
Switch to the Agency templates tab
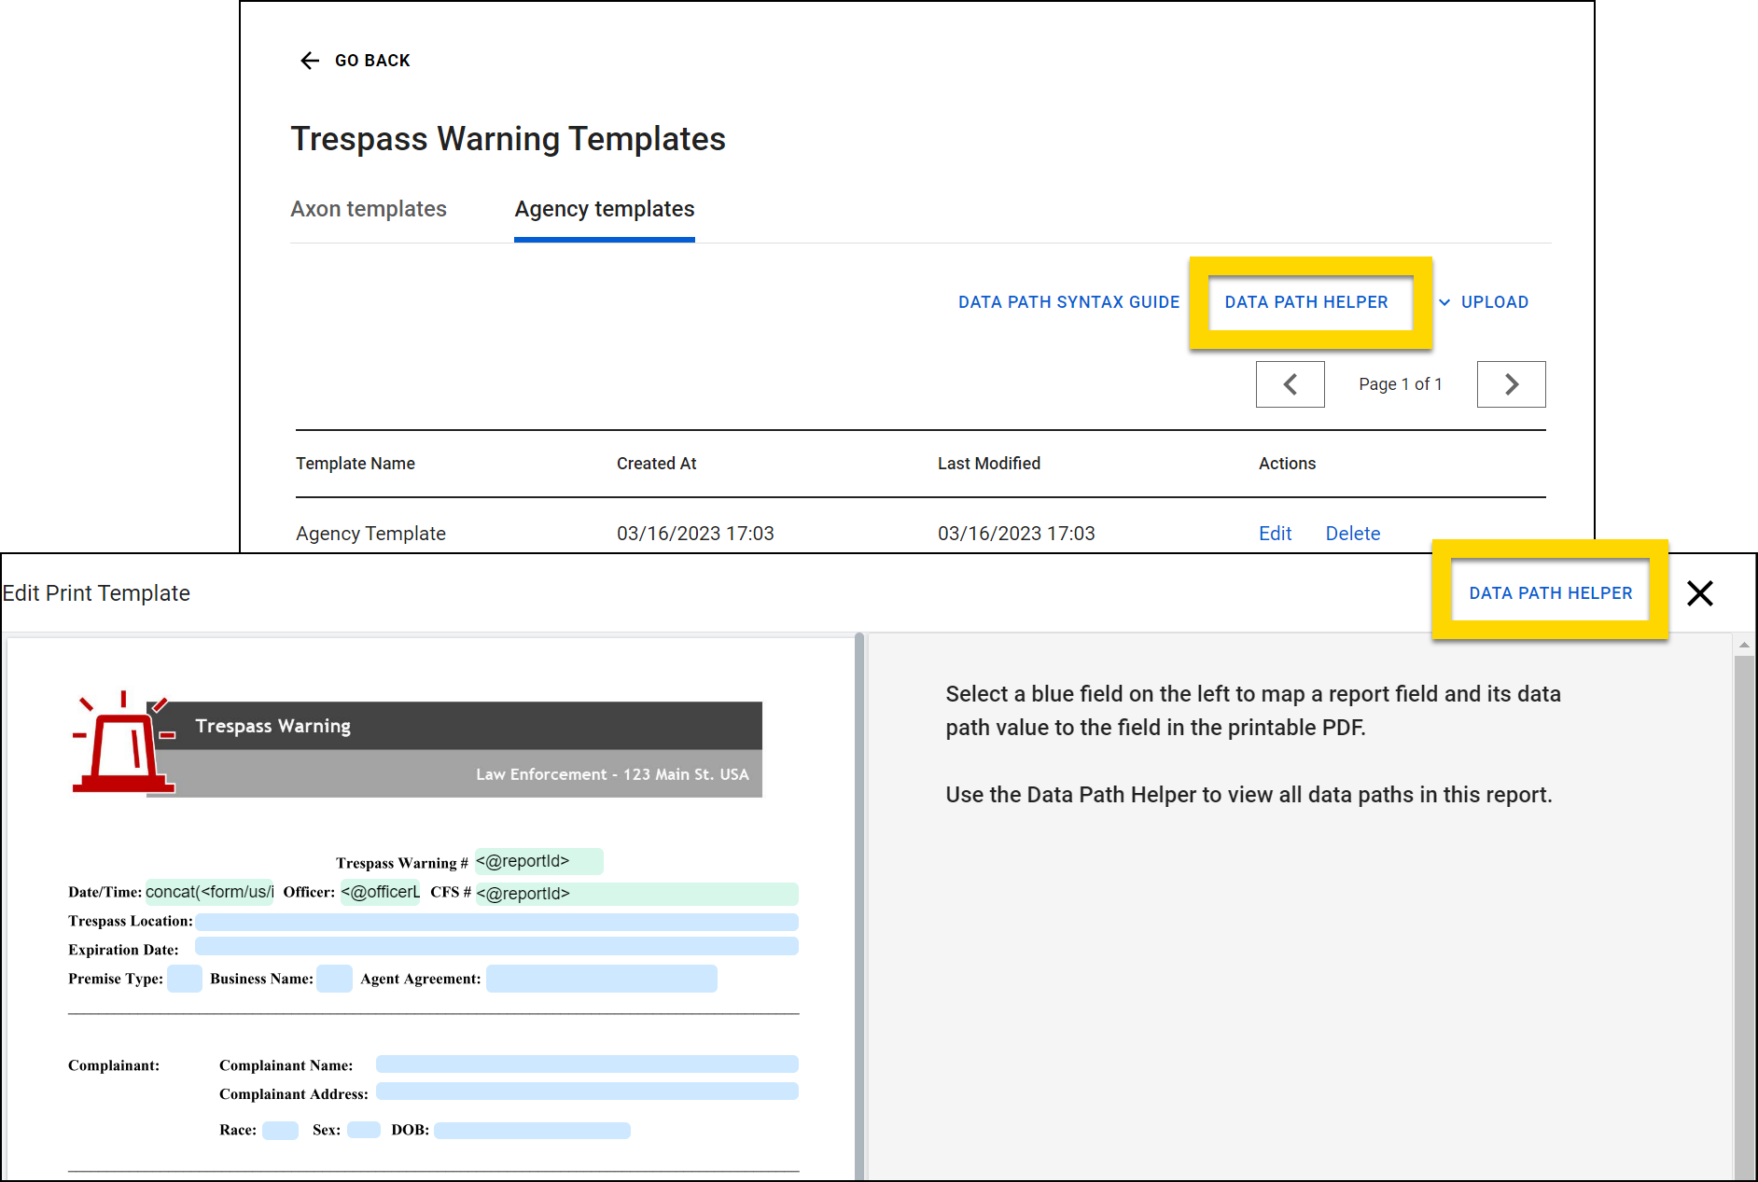tap(604, 208)
